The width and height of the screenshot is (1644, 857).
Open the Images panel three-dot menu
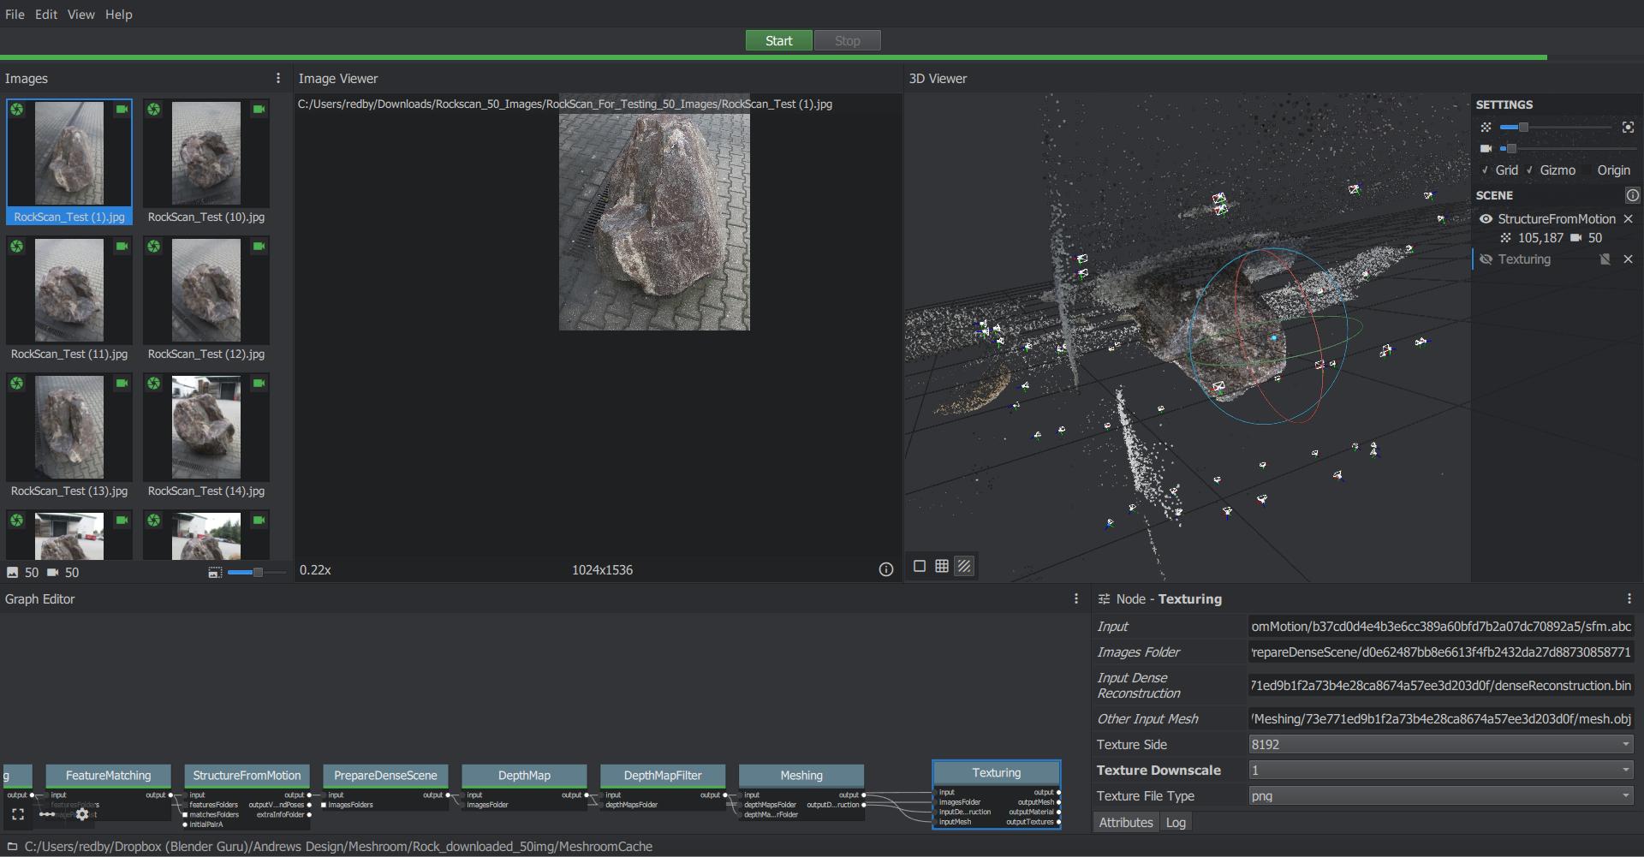278,78
